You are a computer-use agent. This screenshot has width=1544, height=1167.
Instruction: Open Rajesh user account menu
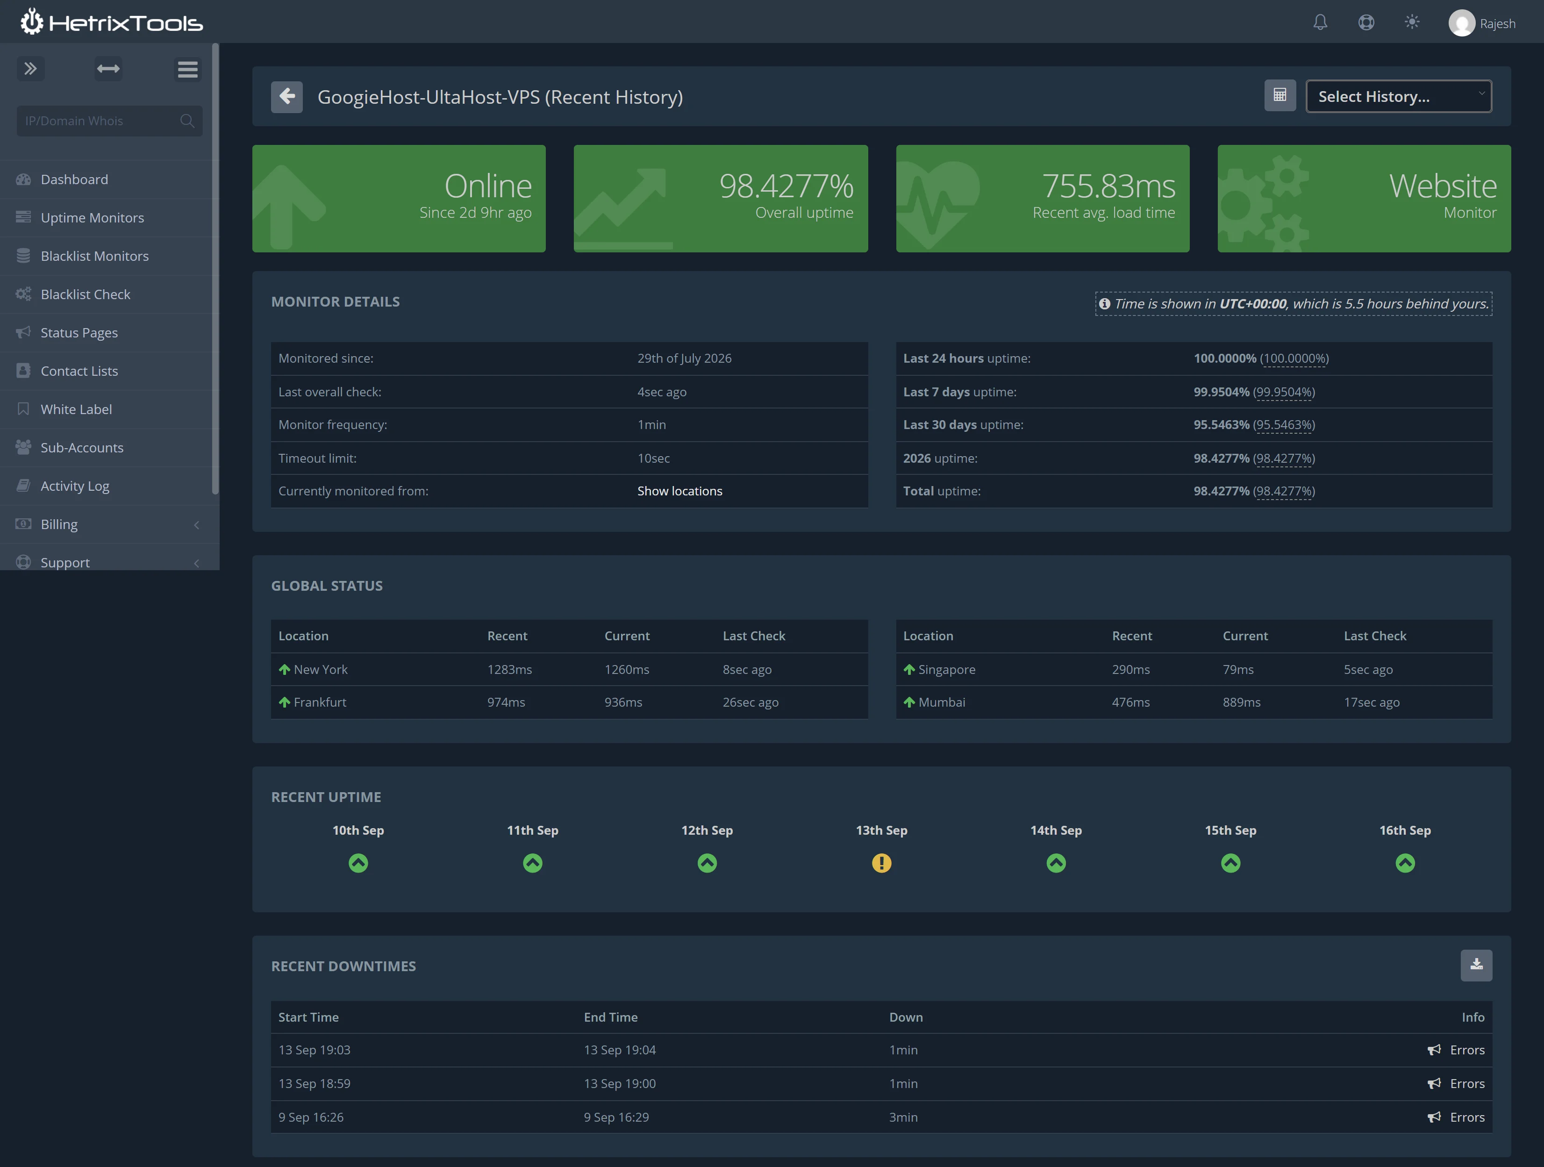1482,23
